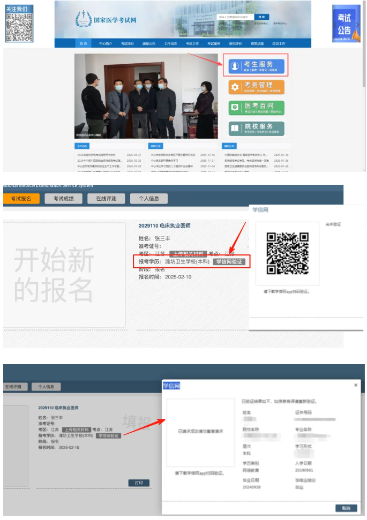Open 中心简介 in the navigation bar
This screenshot has height=520, width=367.
[105, 43]
